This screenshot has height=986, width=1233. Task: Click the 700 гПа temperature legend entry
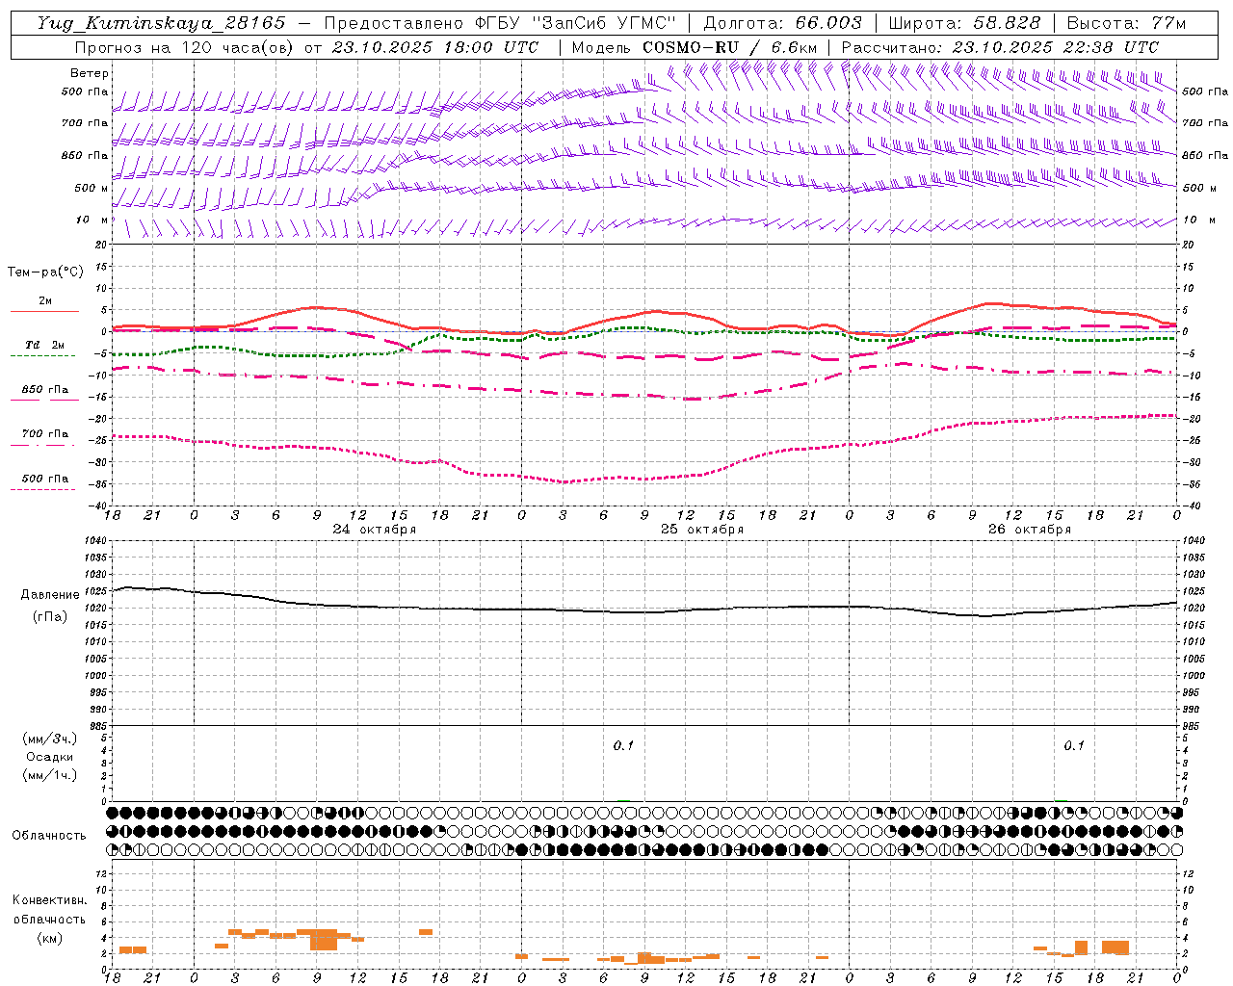pos(44,434)
